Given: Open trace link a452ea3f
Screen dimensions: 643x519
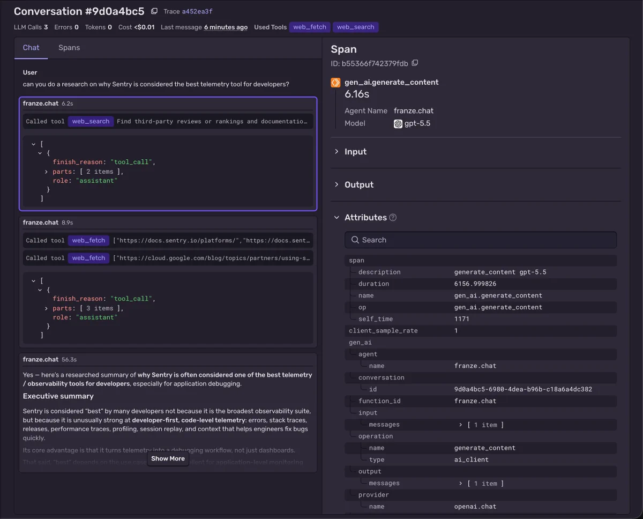Looking at the screenshot, I should pyautogui.click(x=198, y=11).
